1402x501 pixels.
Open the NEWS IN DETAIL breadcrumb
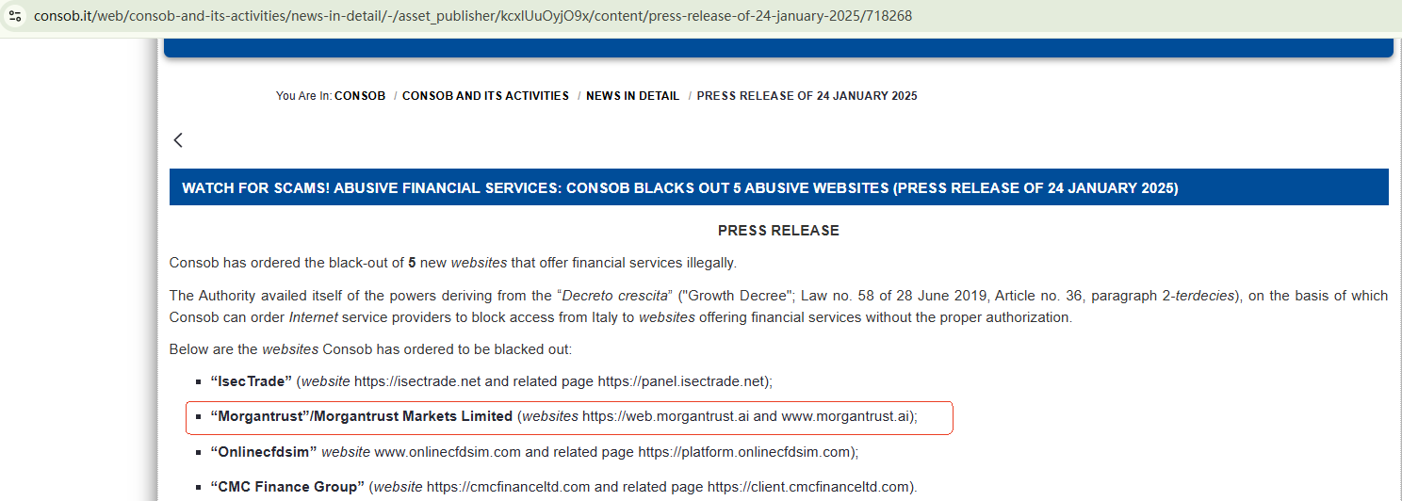632,96
